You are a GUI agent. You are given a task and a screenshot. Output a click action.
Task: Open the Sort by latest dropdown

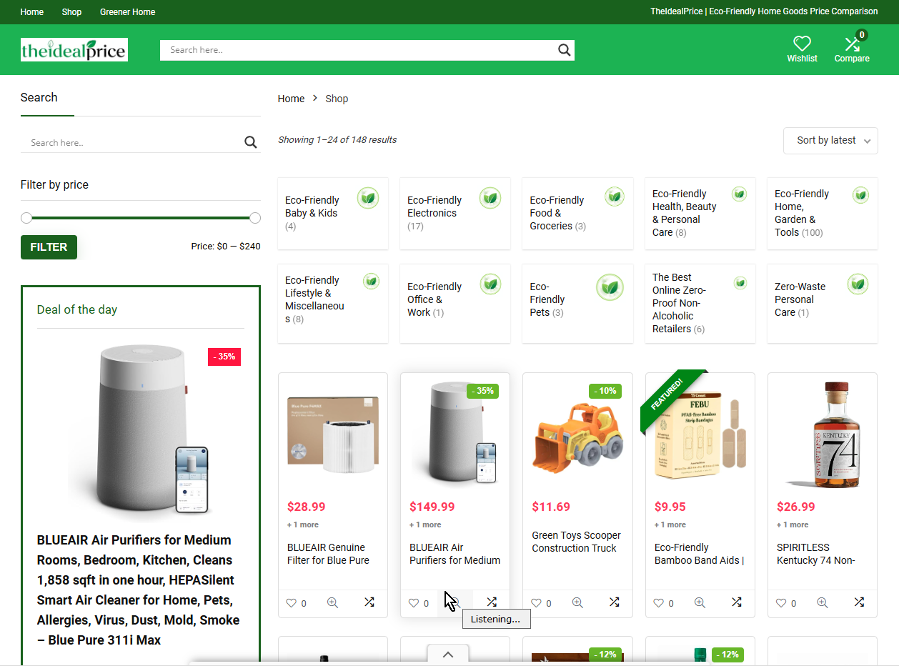[830, 141]
